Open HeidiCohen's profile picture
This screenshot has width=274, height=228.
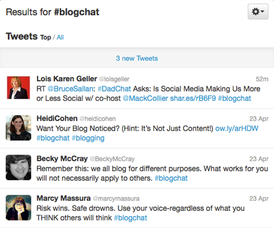coord(18,128)
